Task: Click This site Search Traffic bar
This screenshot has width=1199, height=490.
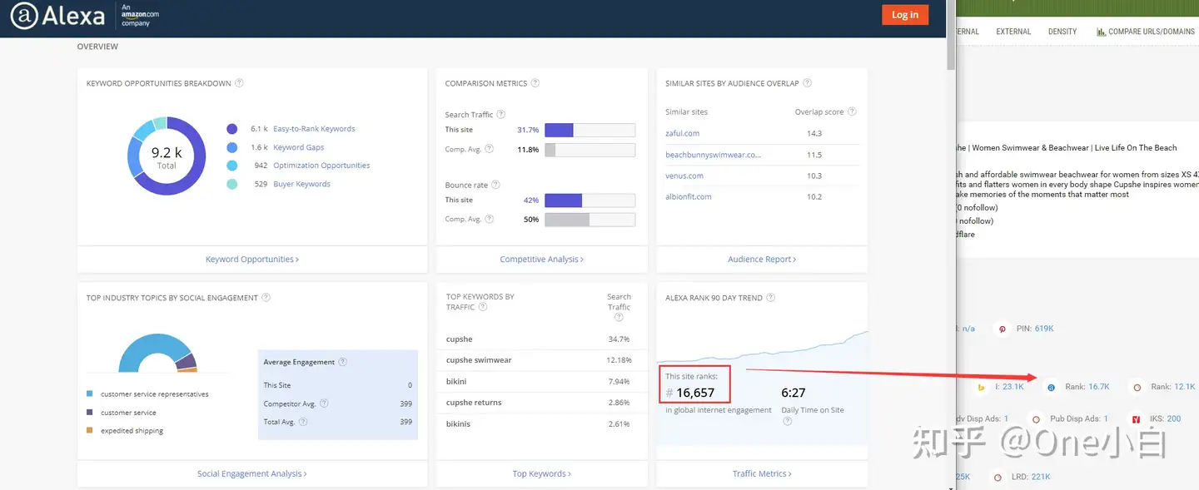Action: point(590,130)
